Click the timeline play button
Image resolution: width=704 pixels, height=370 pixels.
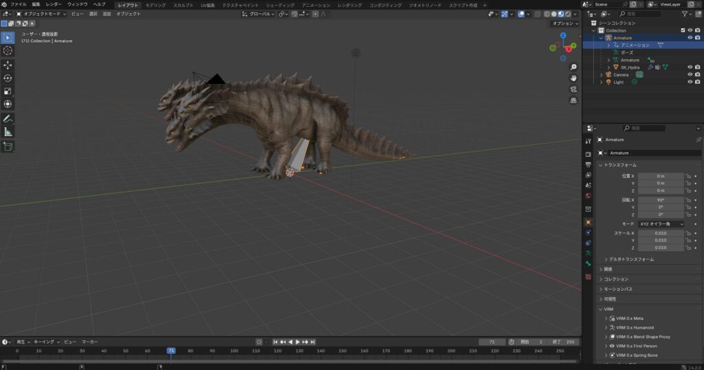pos(297,342)
